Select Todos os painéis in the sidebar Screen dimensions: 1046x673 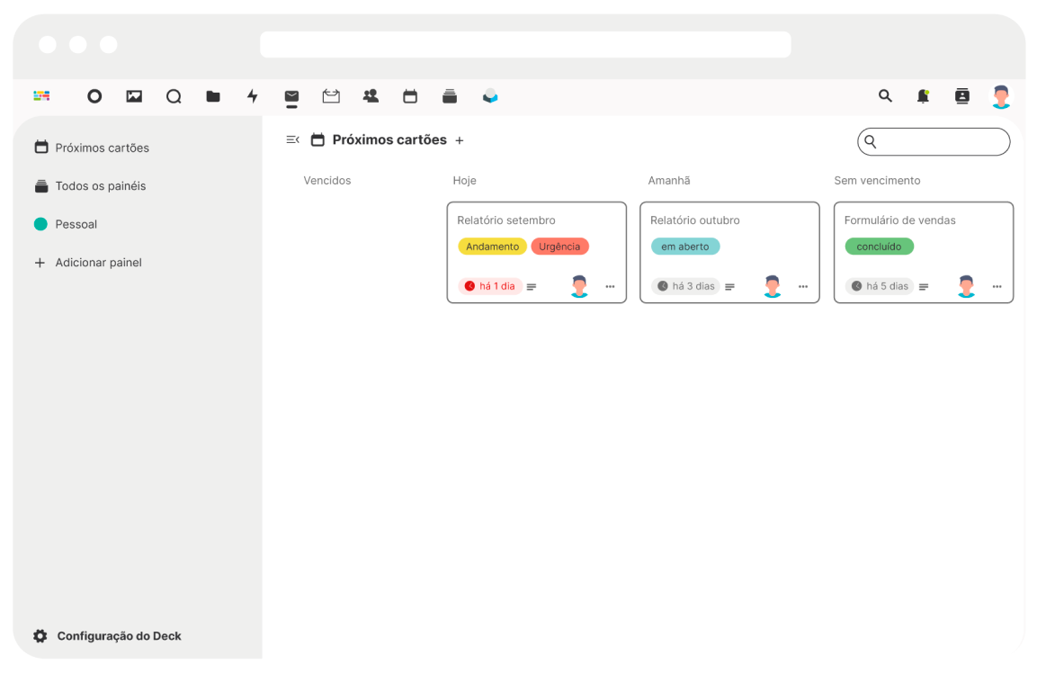pyautogui.click(x=100, y=186)
